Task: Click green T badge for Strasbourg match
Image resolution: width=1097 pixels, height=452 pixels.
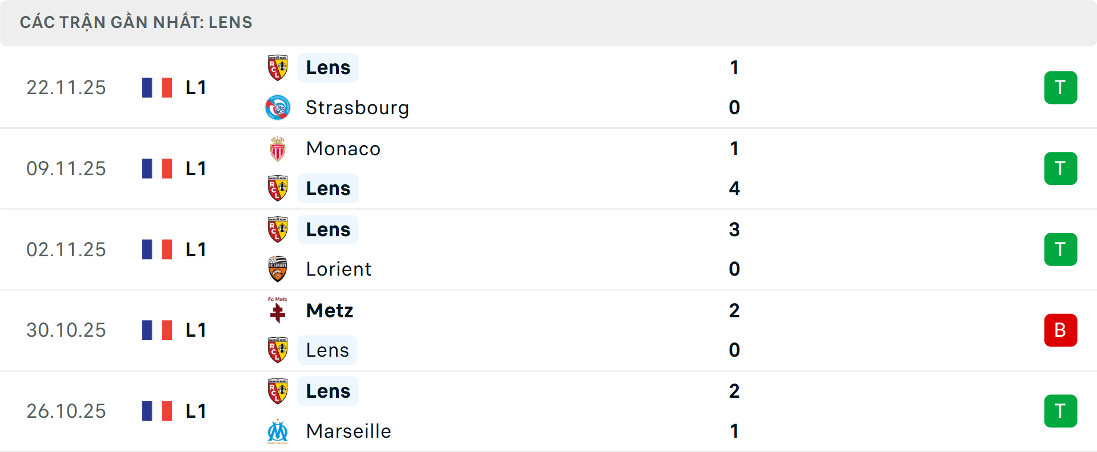Action: tap(1060, 87)
